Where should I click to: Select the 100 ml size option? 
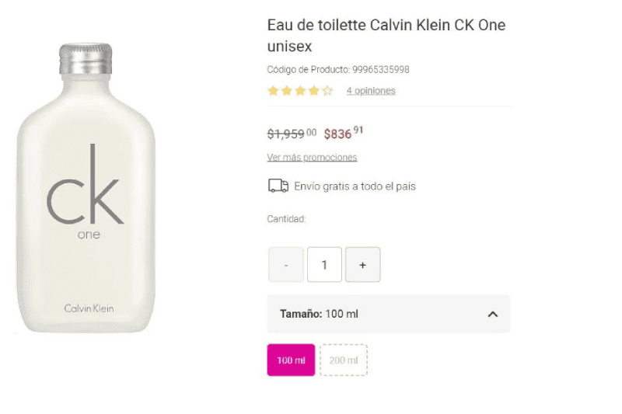point(291,360)
